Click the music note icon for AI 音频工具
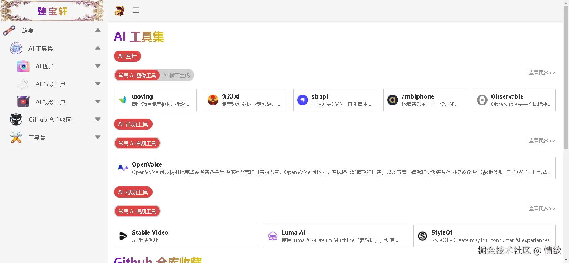 coord(23,84)
